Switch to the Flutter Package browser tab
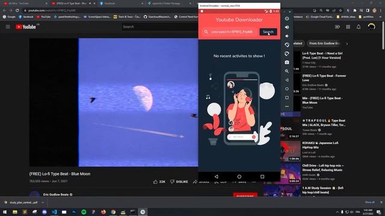Image resolution: width=385 pixels, height=216 pixels. point(169,4)
